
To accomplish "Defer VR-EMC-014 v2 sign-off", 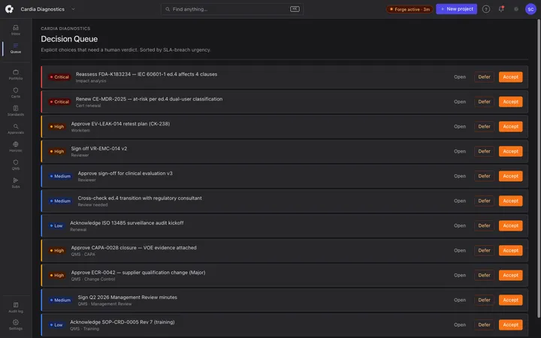I will coord(484,152).
